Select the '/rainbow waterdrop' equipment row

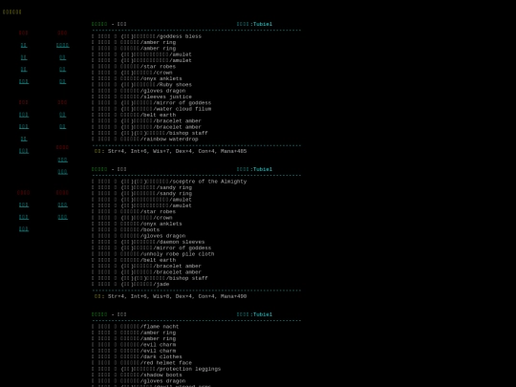145,140
